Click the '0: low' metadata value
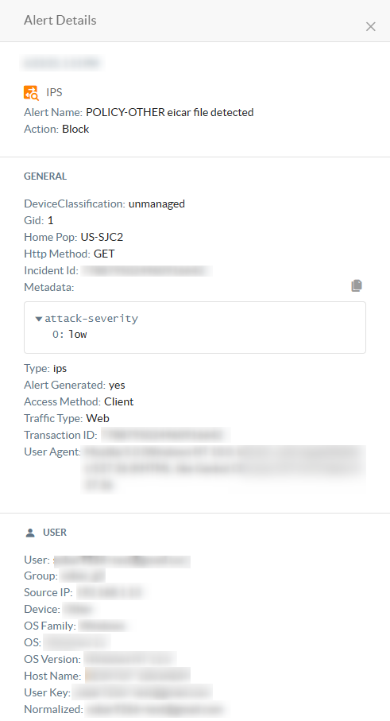Screen dimensions: 390x721 69,335
